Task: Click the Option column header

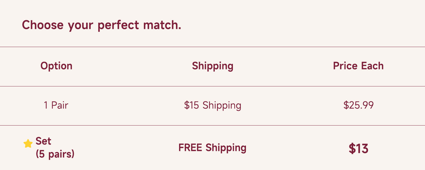Action: [56, 66]
